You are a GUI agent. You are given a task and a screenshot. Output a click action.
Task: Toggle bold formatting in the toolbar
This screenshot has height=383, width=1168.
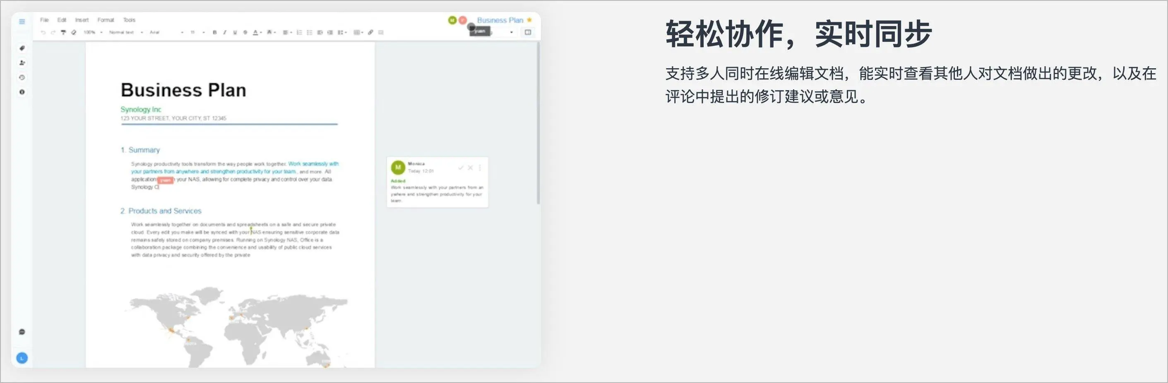pos(215,33)
